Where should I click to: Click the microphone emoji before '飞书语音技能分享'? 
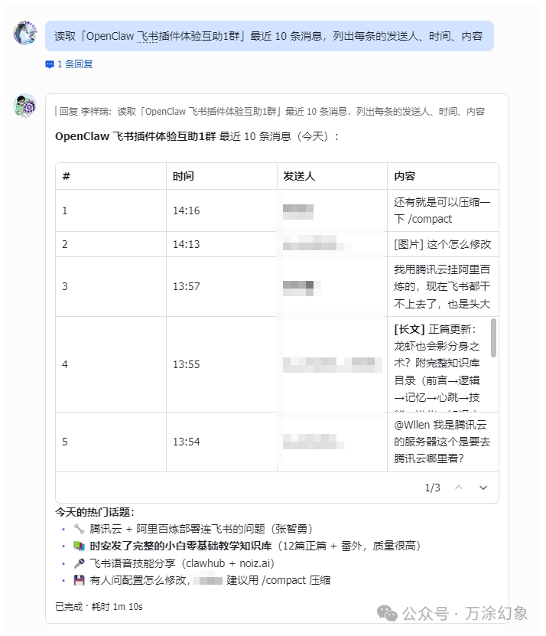[79, 563]
